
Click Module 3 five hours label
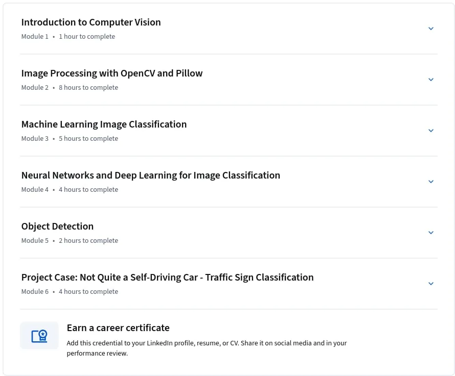tap(70, 138)
